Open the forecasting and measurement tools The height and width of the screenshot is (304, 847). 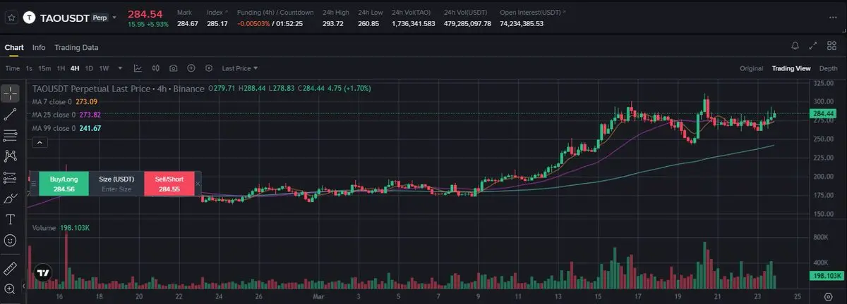click(x=10, y=177)
